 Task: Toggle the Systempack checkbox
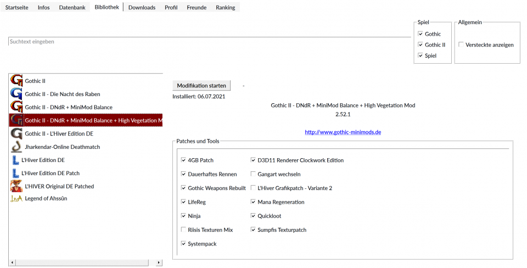click(x=183, y=243)
